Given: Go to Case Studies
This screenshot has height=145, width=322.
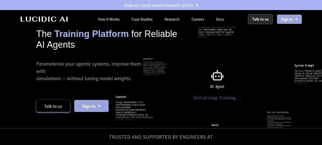Looking at the screenshot, I should pyautogui.click(x=142, y=19).
